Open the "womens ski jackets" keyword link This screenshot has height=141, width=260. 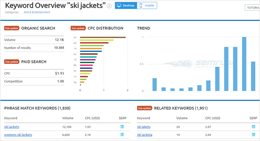click(18, 135)
